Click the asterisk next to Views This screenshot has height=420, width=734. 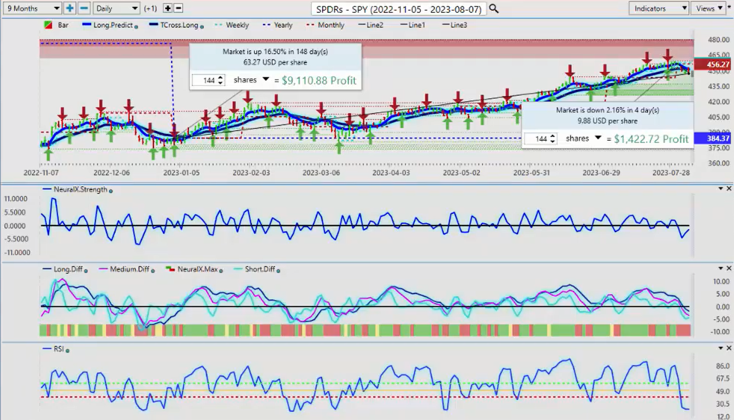coord(729,8)
